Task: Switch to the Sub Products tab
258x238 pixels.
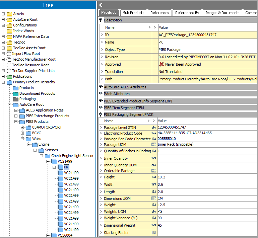Action: [x=133, y=13]
